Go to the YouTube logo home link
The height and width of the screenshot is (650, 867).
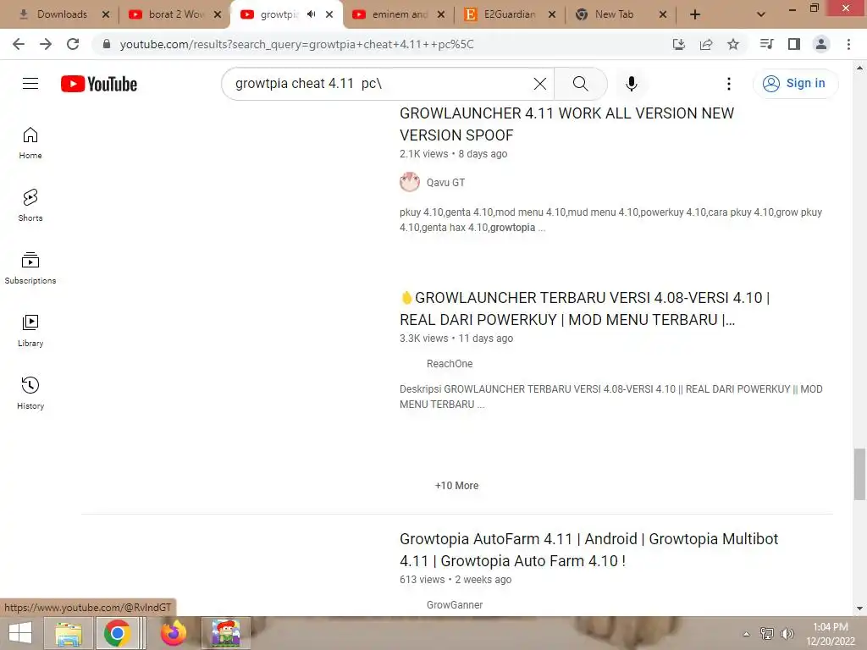99,84
